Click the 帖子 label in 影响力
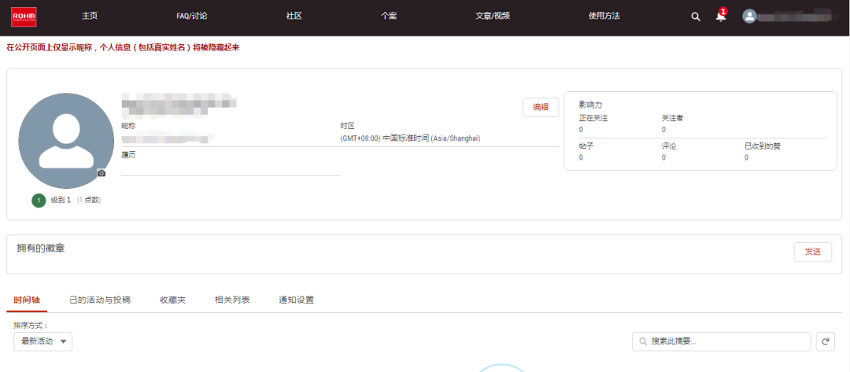Screen dimensions: 850x372 click(586, 146)
